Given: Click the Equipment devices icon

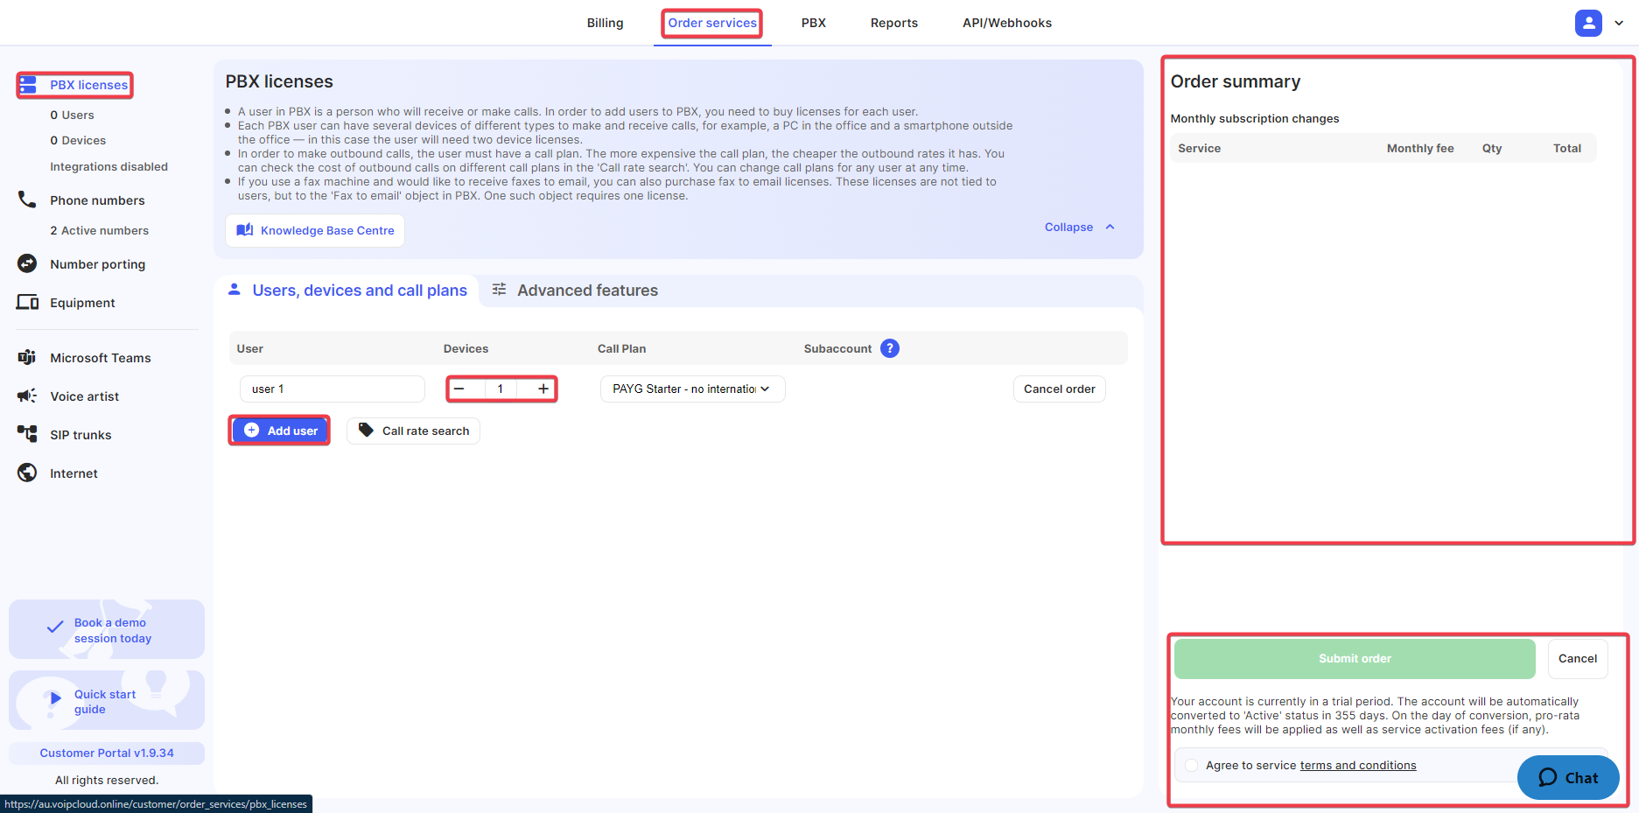Looking at the screenshot, I should click(27, 302).
